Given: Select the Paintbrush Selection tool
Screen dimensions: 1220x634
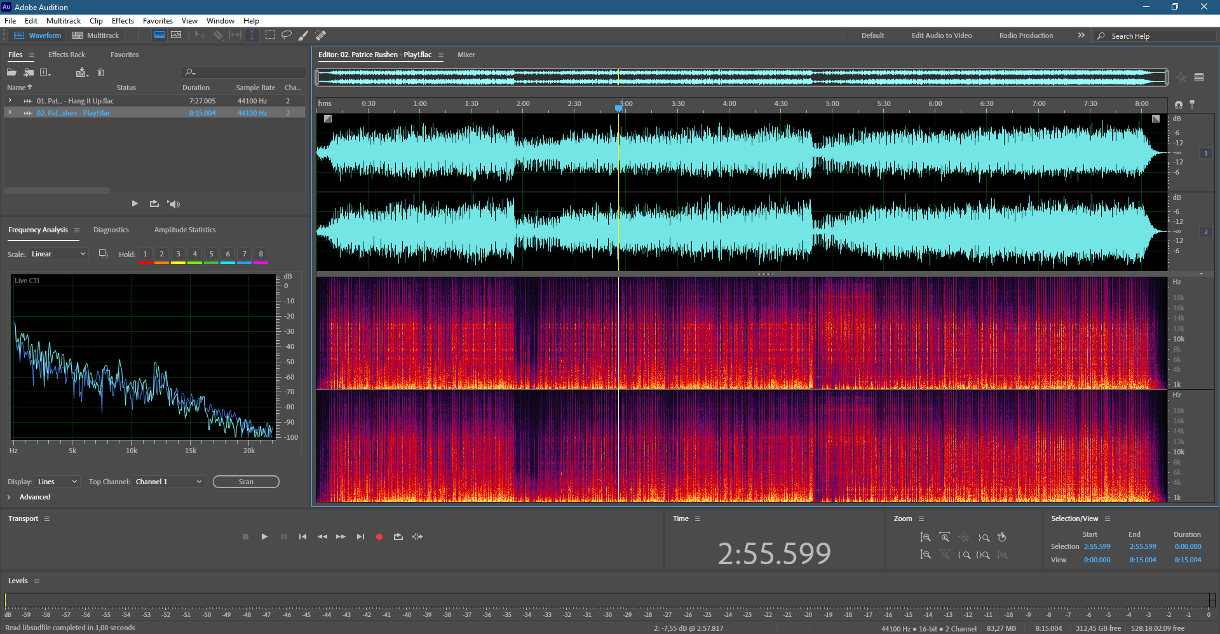Looking at the screenshot, I should [304, 36].
